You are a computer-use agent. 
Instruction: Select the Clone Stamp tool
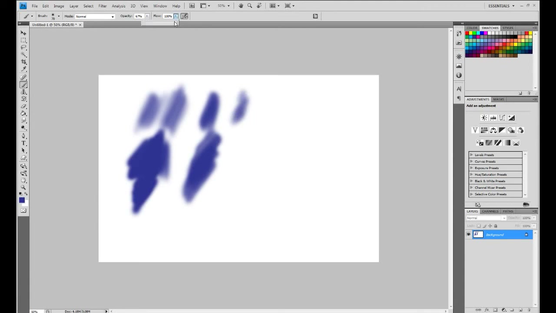23,93
